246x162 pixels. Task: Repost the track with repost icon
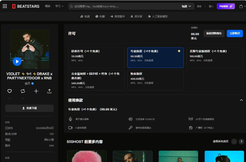(23, 91)
